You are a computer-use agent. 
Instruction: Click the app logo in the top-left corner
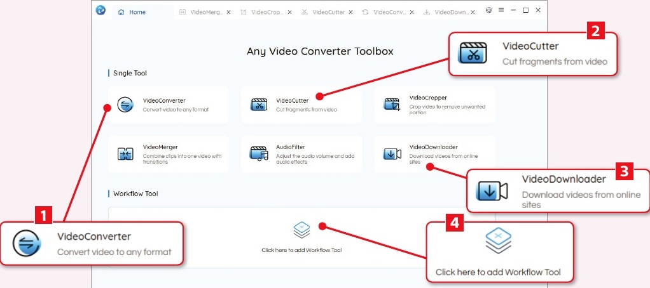[x=100, y=10]
